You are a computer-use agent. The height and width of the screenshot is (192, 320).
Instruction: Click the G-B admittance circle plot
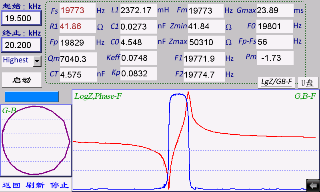36,140
